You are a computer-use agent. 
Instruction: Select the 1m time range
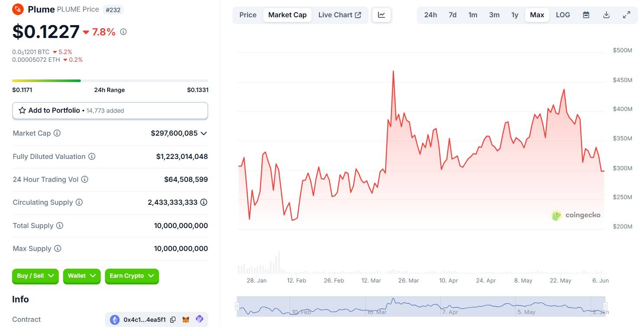coord(473,15)
